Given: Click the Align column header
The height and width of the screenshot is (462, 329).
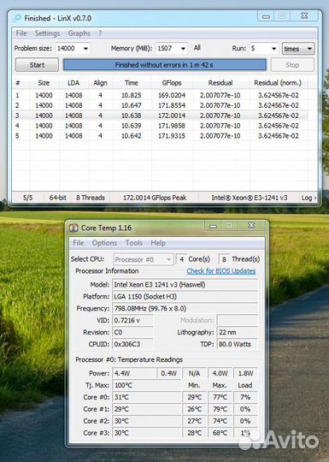Looking at the screenshot, I should coord(100,83).
